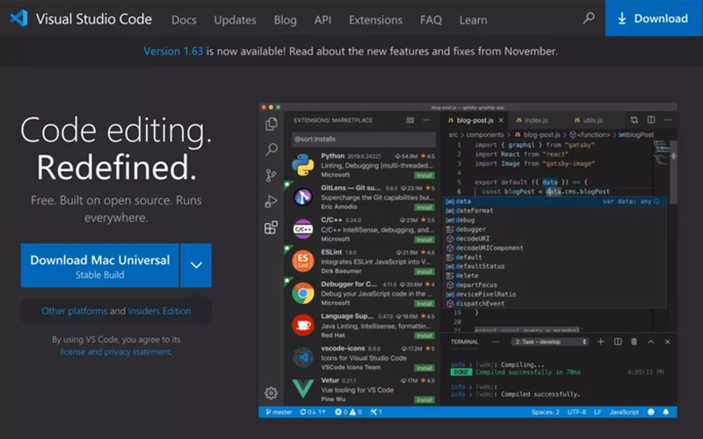Click the Extensions icon in the activity bar
703x439 pixels.
(272, 228)
